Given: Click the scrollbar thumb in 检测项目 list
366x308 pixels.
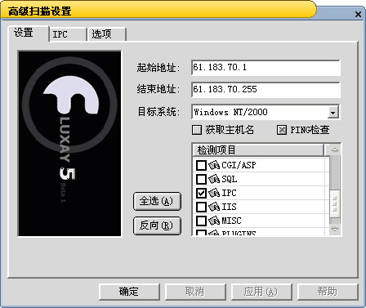Looking at the screenshot, I should point(335,204).
